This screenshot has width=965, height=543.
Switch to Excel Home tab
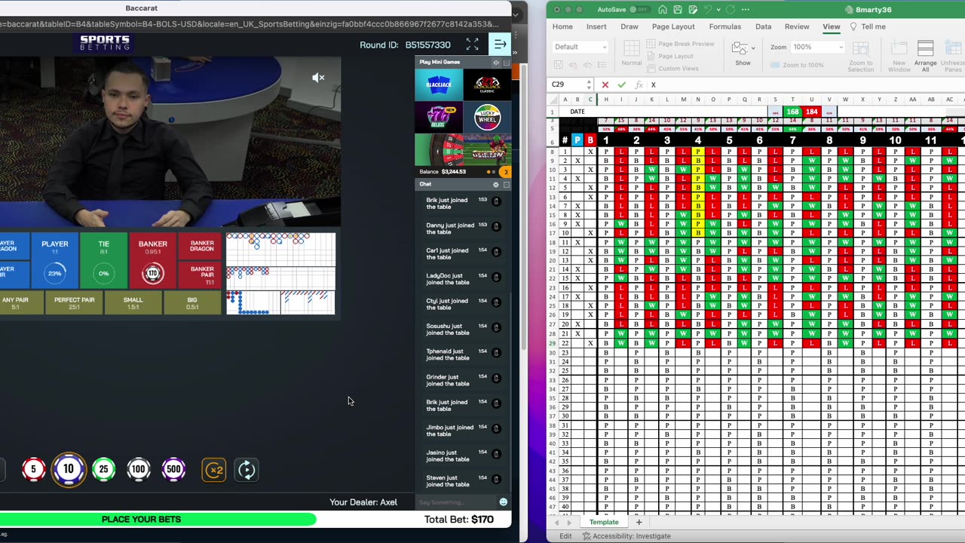562,26
